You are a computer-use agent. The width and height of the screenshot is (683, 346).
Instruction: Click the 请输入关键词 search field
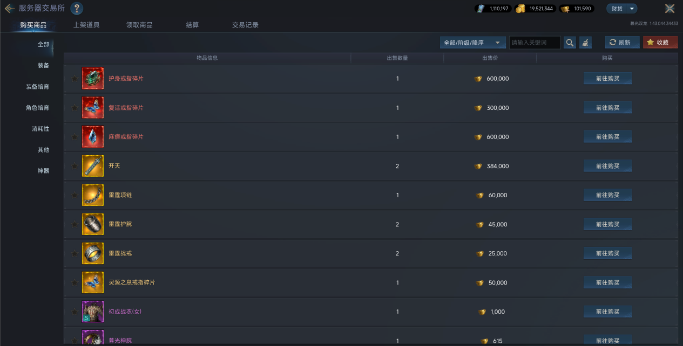click(x=534, y=43)
